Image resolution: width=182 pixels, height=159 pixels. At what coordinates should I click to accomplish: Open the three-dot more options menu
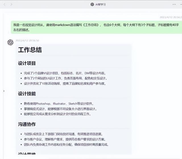point(174,4)
